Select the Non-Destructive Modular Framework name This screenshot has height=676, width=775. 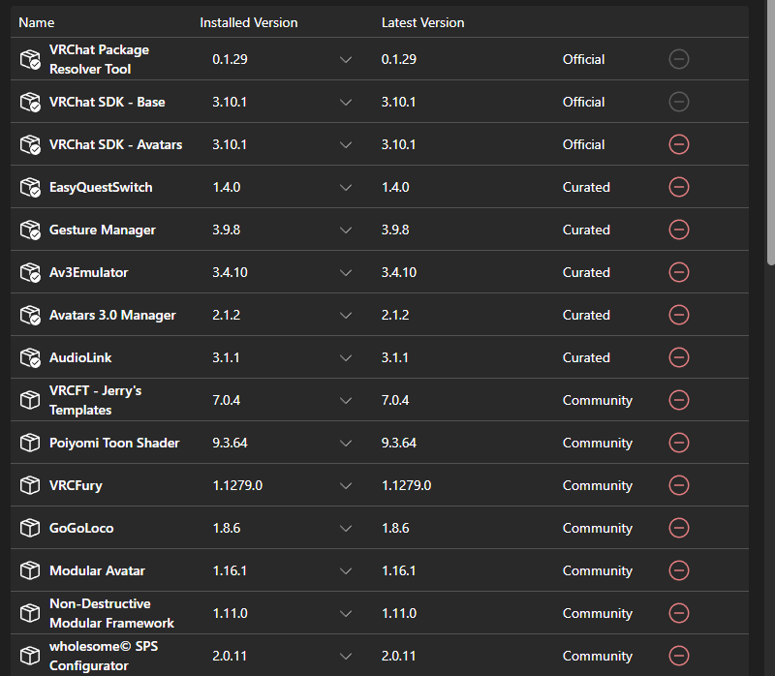pyautogui.click(x=111, y=613)
